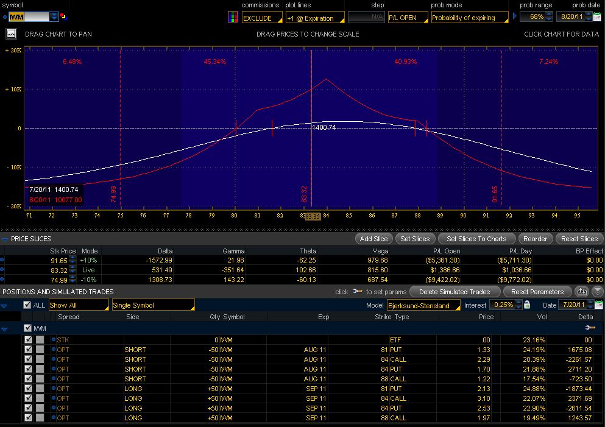This screenshot has height=427, width=605.
Task: Open the prob date calendar icon
Action: click(x=597, y=16)
